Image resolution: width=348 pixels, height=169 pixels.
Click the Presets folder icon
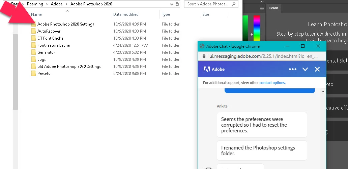tap(33, 74)
